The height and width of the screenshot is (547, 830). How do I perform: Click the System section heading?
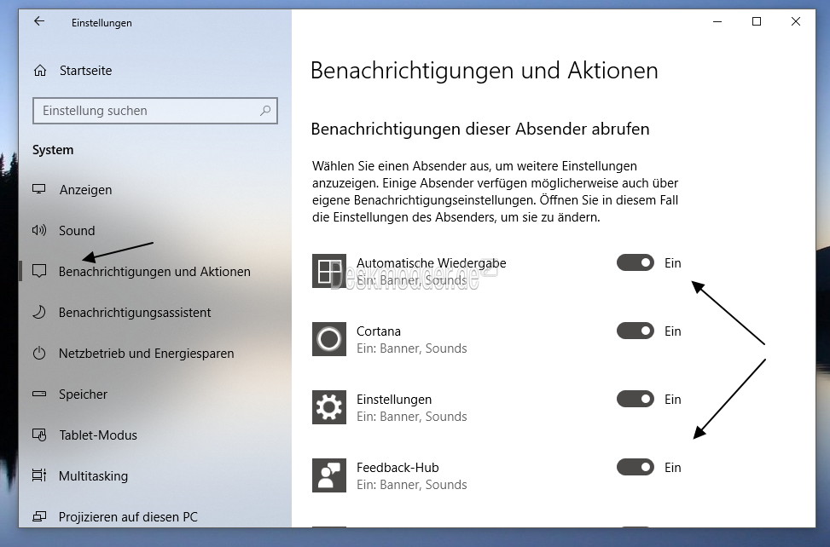[53, 150]
